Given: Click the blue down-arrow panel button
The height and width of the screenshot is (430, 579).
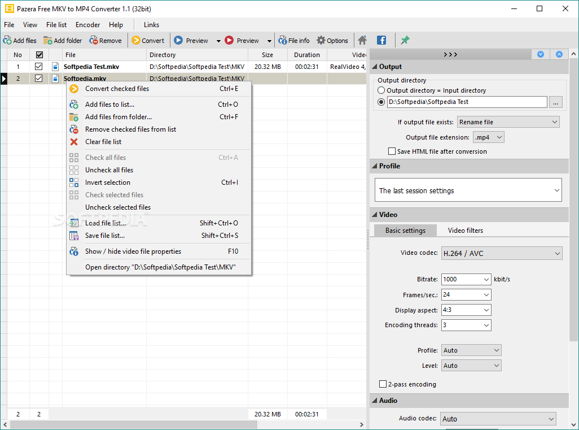Looking at the screenshot, I should [541, 54].
